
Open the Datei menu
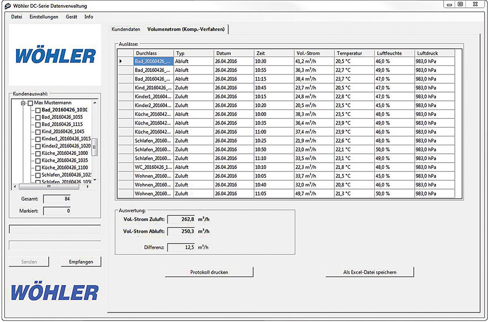pos(17,17)
